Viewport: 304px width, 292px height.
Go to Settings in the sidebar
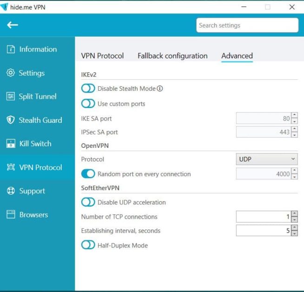coord(37,73)
